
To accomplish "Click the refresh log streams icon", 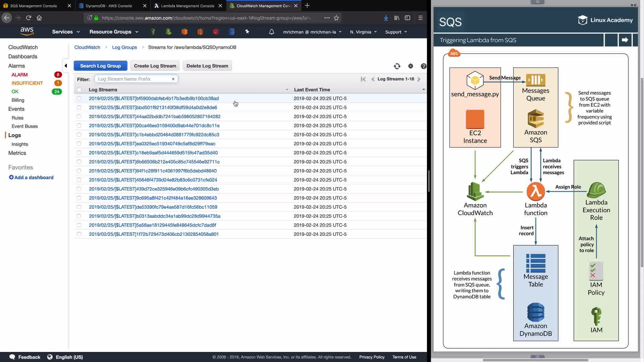I will point(397,66).
